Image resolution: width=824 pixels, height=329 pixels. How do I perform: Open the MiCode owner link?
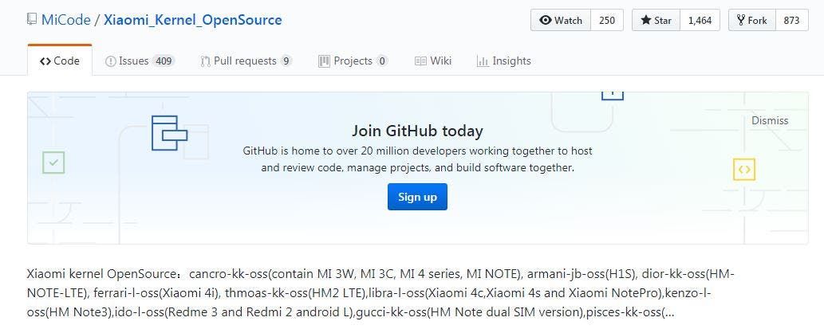coord(65,21)
